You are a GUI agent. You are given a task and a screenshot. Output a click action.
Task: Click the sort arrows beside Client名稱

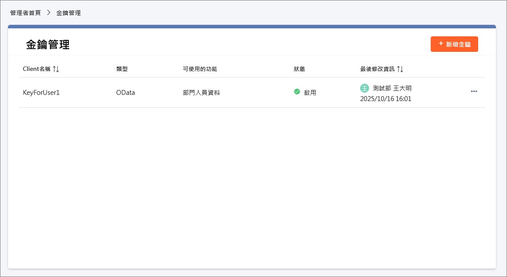(56, 69)
